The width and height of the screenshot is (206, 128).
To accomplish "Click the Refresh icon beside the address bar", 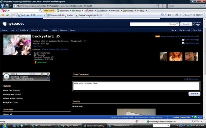I will point(160,6).
